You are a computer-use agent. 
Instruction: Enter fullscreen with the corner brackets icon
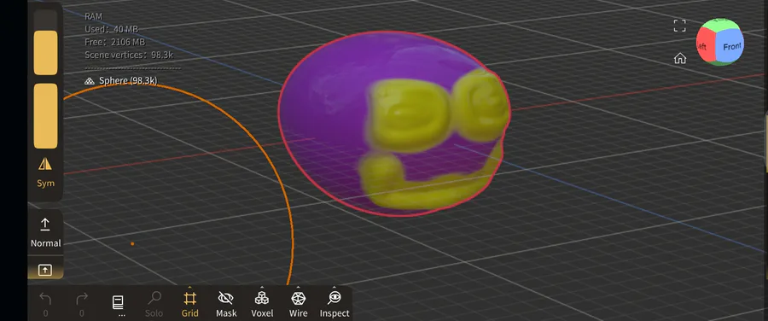click(x=680, y=26)
